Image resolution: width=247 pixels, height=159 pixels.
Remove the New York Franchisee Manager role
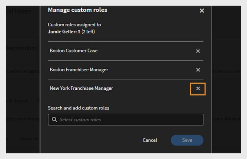198,89
